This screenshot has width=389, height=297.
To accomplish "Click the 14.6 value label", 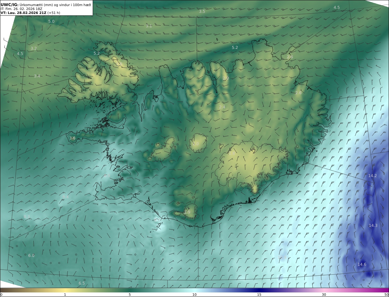I will [x=362, y=265].
